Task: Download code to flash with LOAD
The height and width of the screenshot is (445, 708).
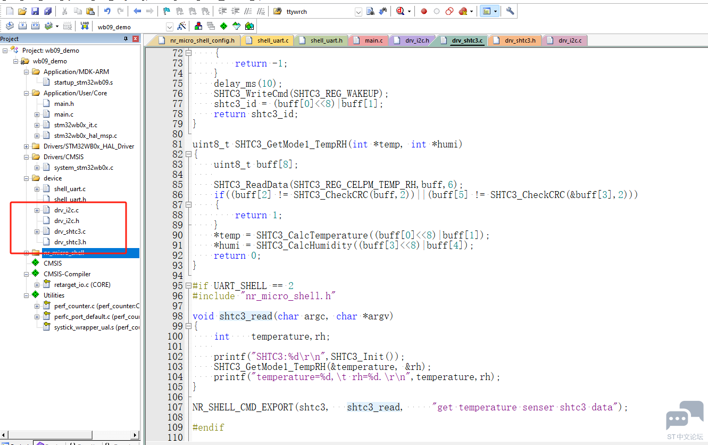Action: (x=85, y=26)
